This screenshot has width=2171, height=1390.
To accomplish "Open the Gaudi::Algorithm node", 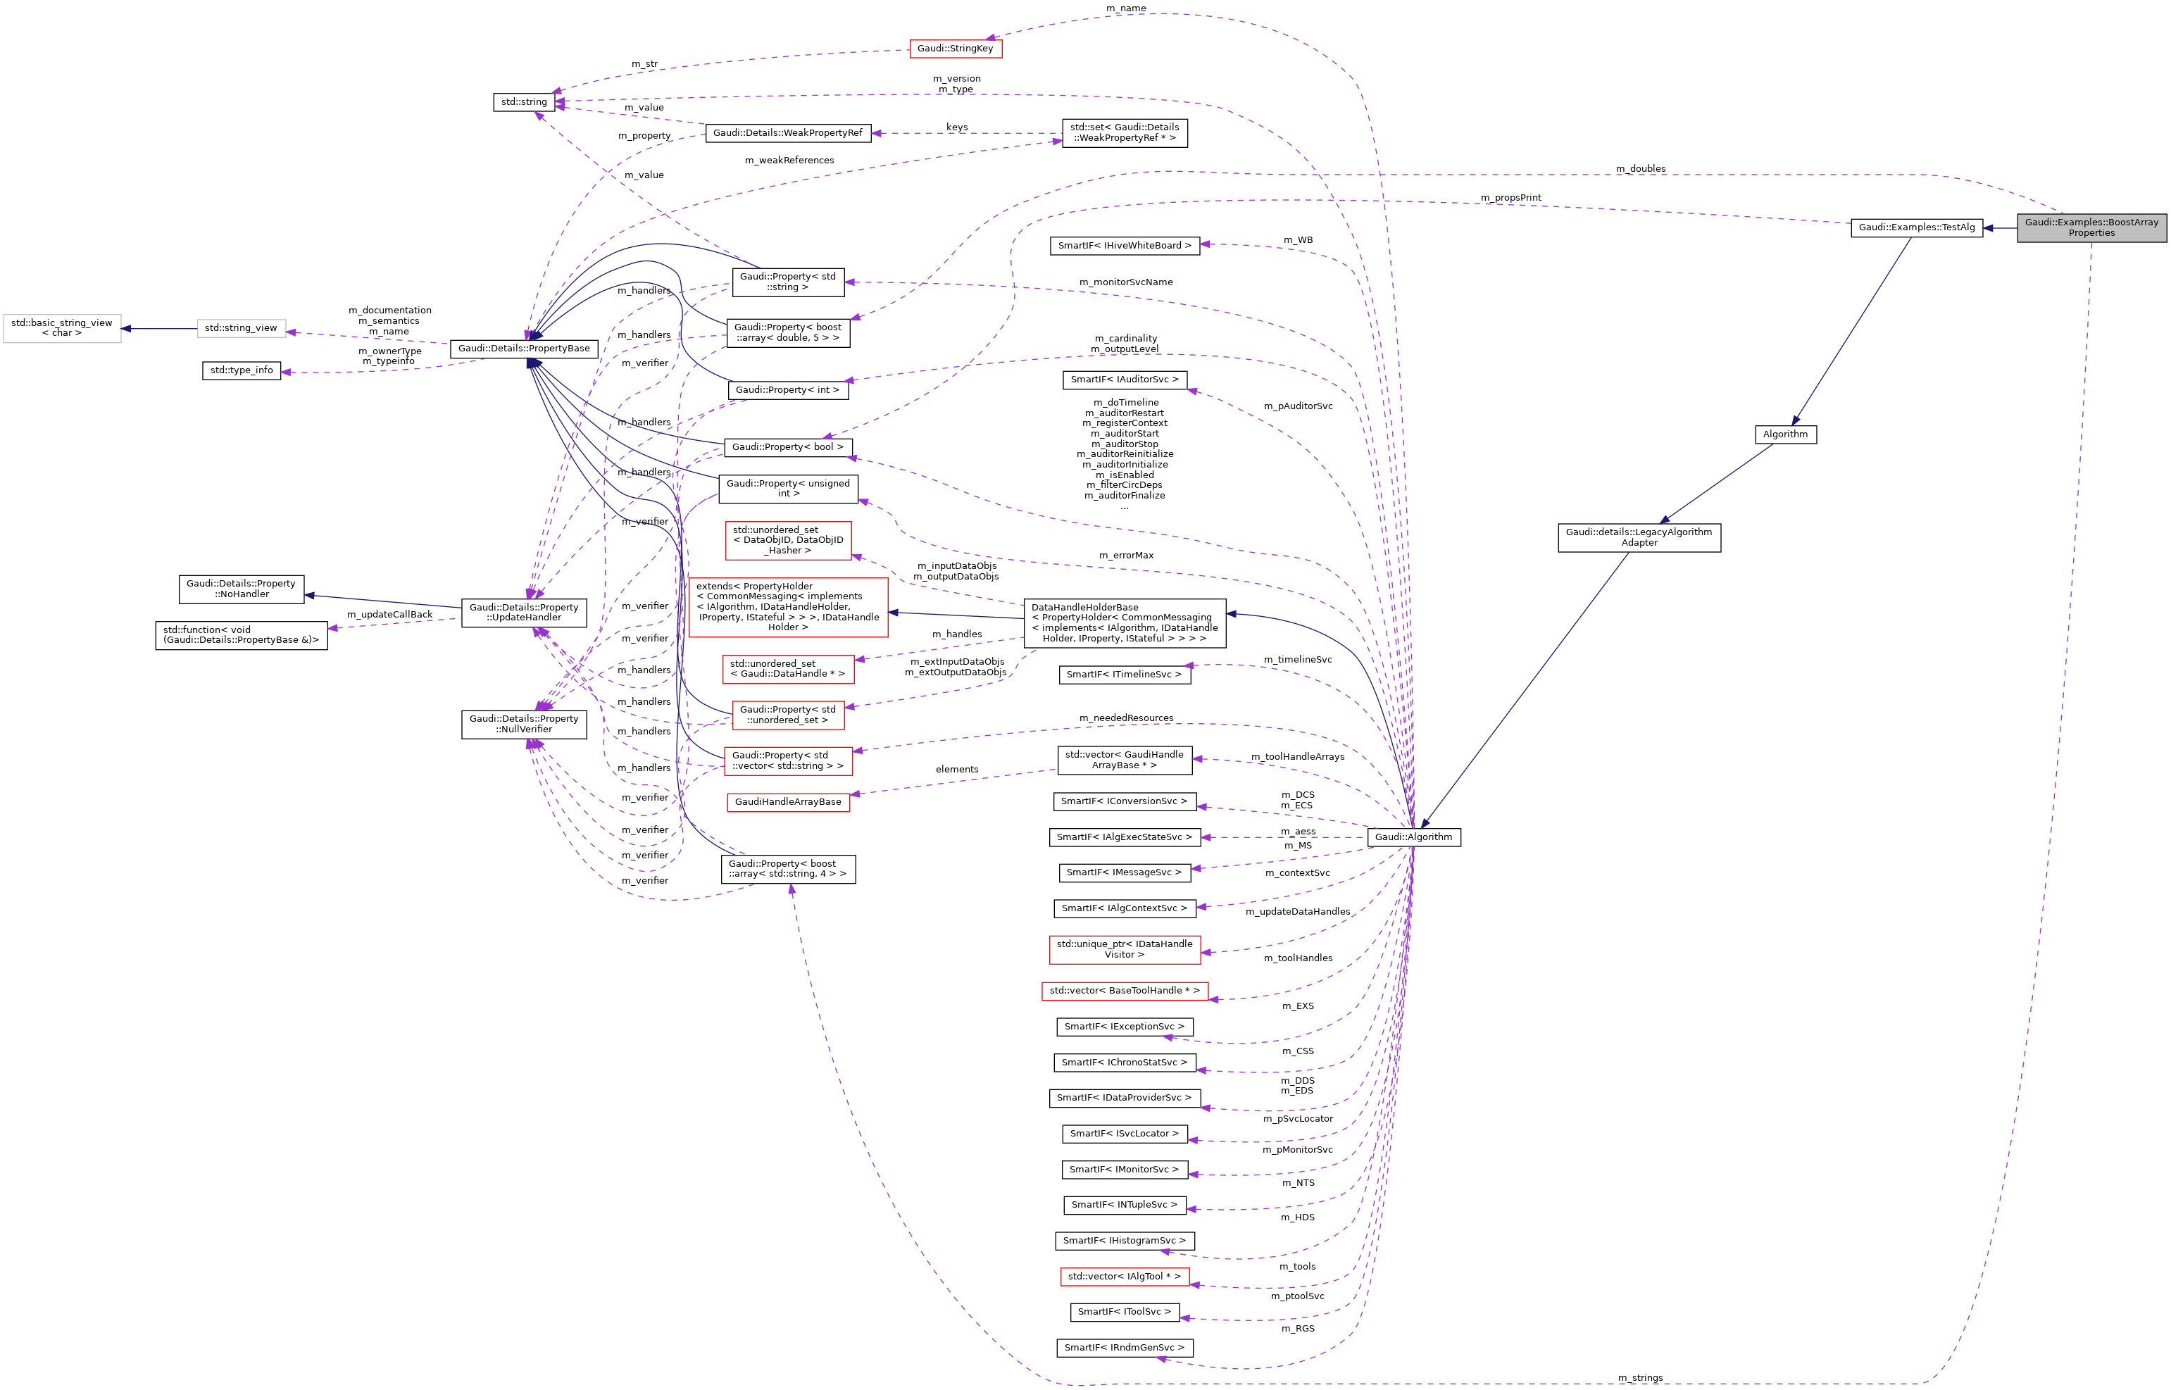I will (1413, 838).
